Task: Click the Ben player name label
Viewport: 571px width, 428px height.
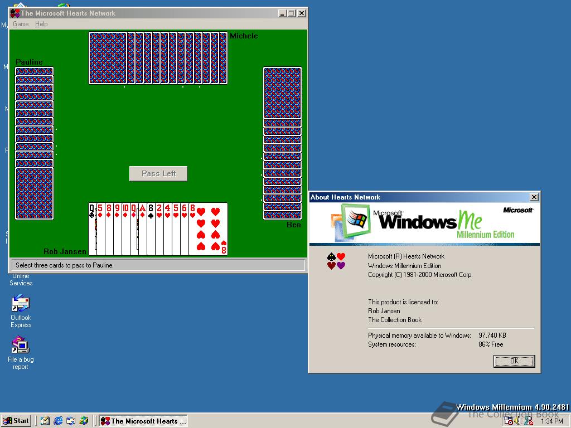Action: (293, 225)
